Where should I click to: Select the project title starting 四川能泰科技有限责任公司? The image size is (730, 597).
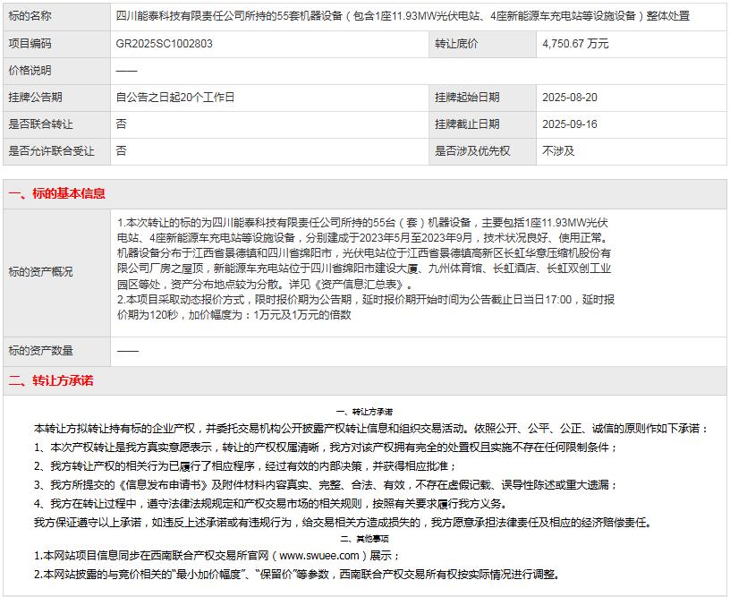pos(403,16)
